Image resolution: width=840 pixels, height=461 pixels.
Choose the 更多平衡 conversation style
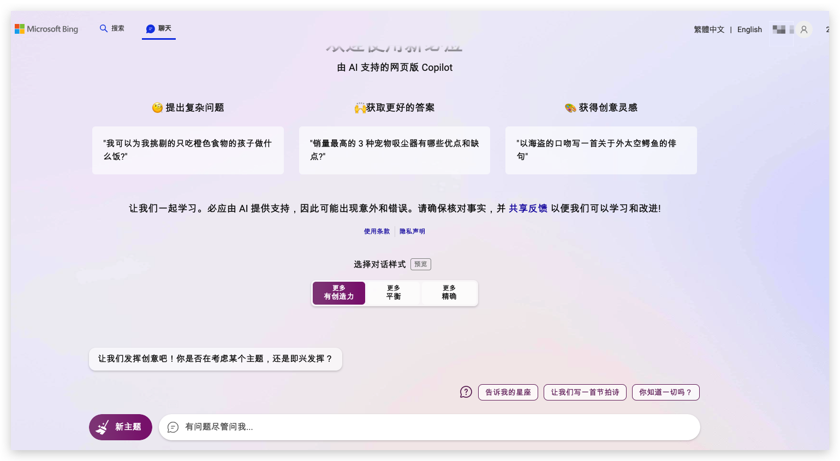[394, 293]
